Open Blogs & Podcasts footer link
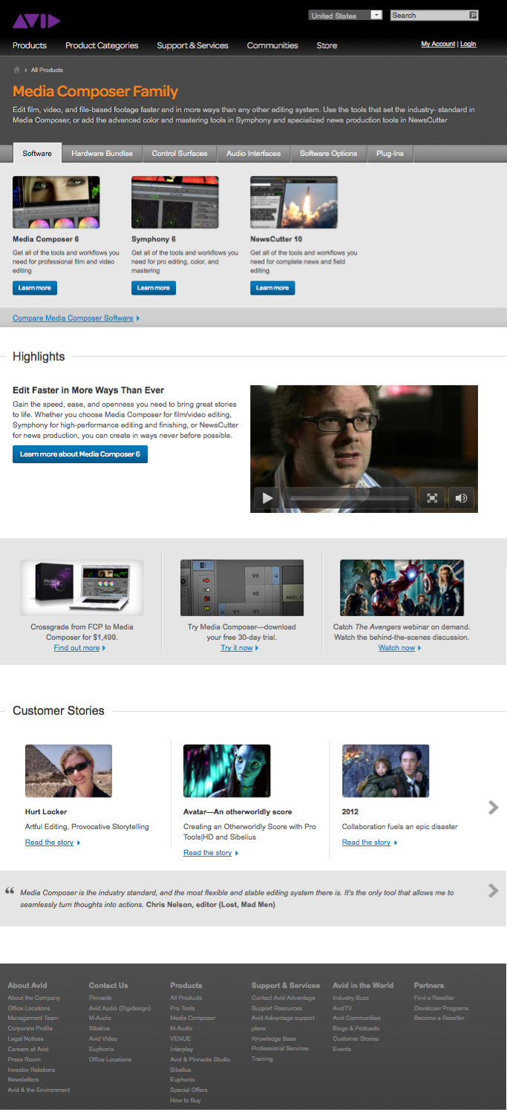This screenshot has height=1112, width=507. [x=356, y=1028]
